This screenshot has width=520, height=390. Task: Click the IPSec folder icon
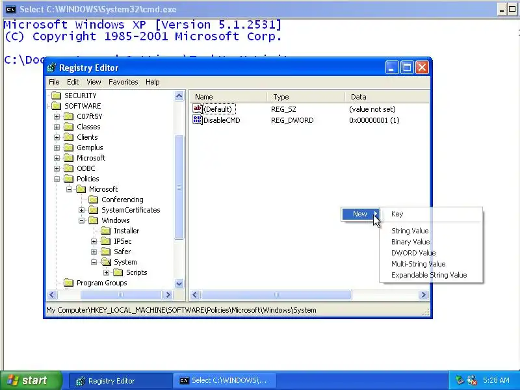click(x=106, y=241)
